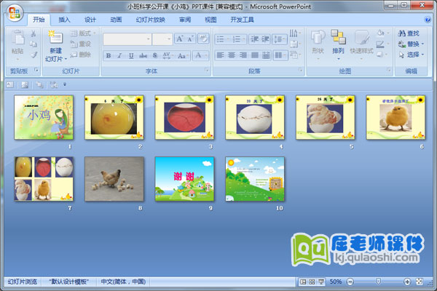Open the Change Case (Aa) dropdown

[x=183, y=56]
